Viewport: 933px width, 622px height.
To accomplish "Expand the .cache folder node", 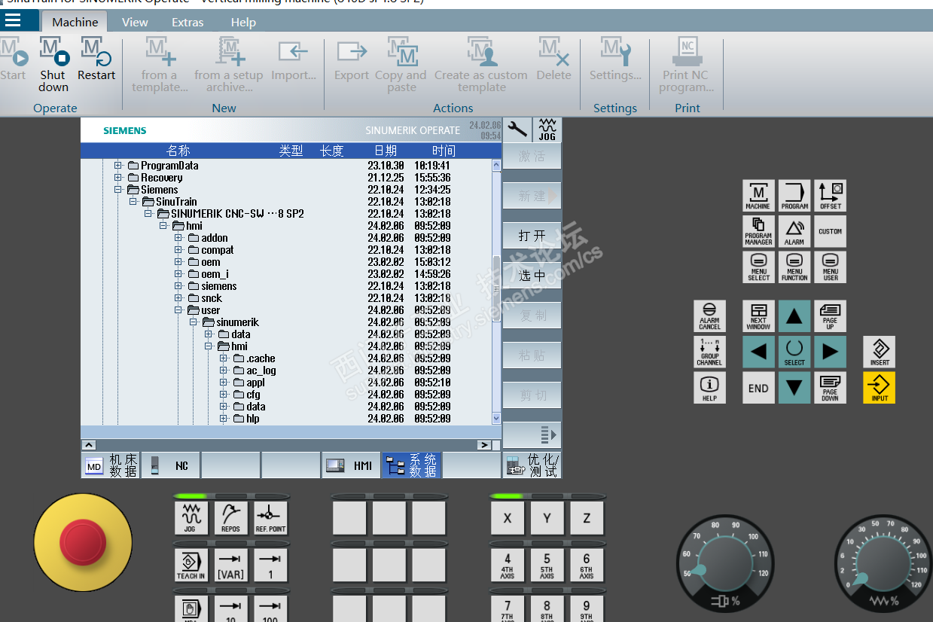I will tap(224, 358).
